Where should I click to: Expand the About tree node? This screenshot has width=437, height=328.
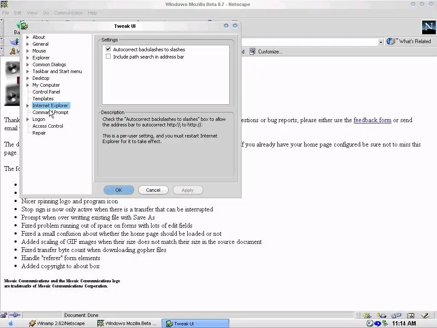point(28,37)
